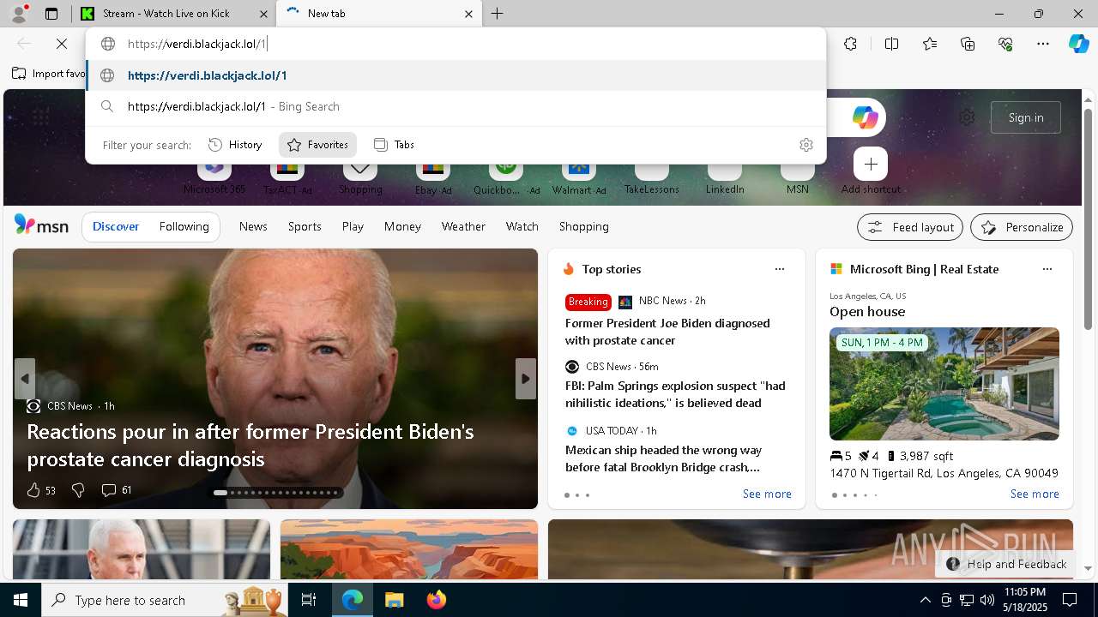Open the Watch section

pos(522,226)
